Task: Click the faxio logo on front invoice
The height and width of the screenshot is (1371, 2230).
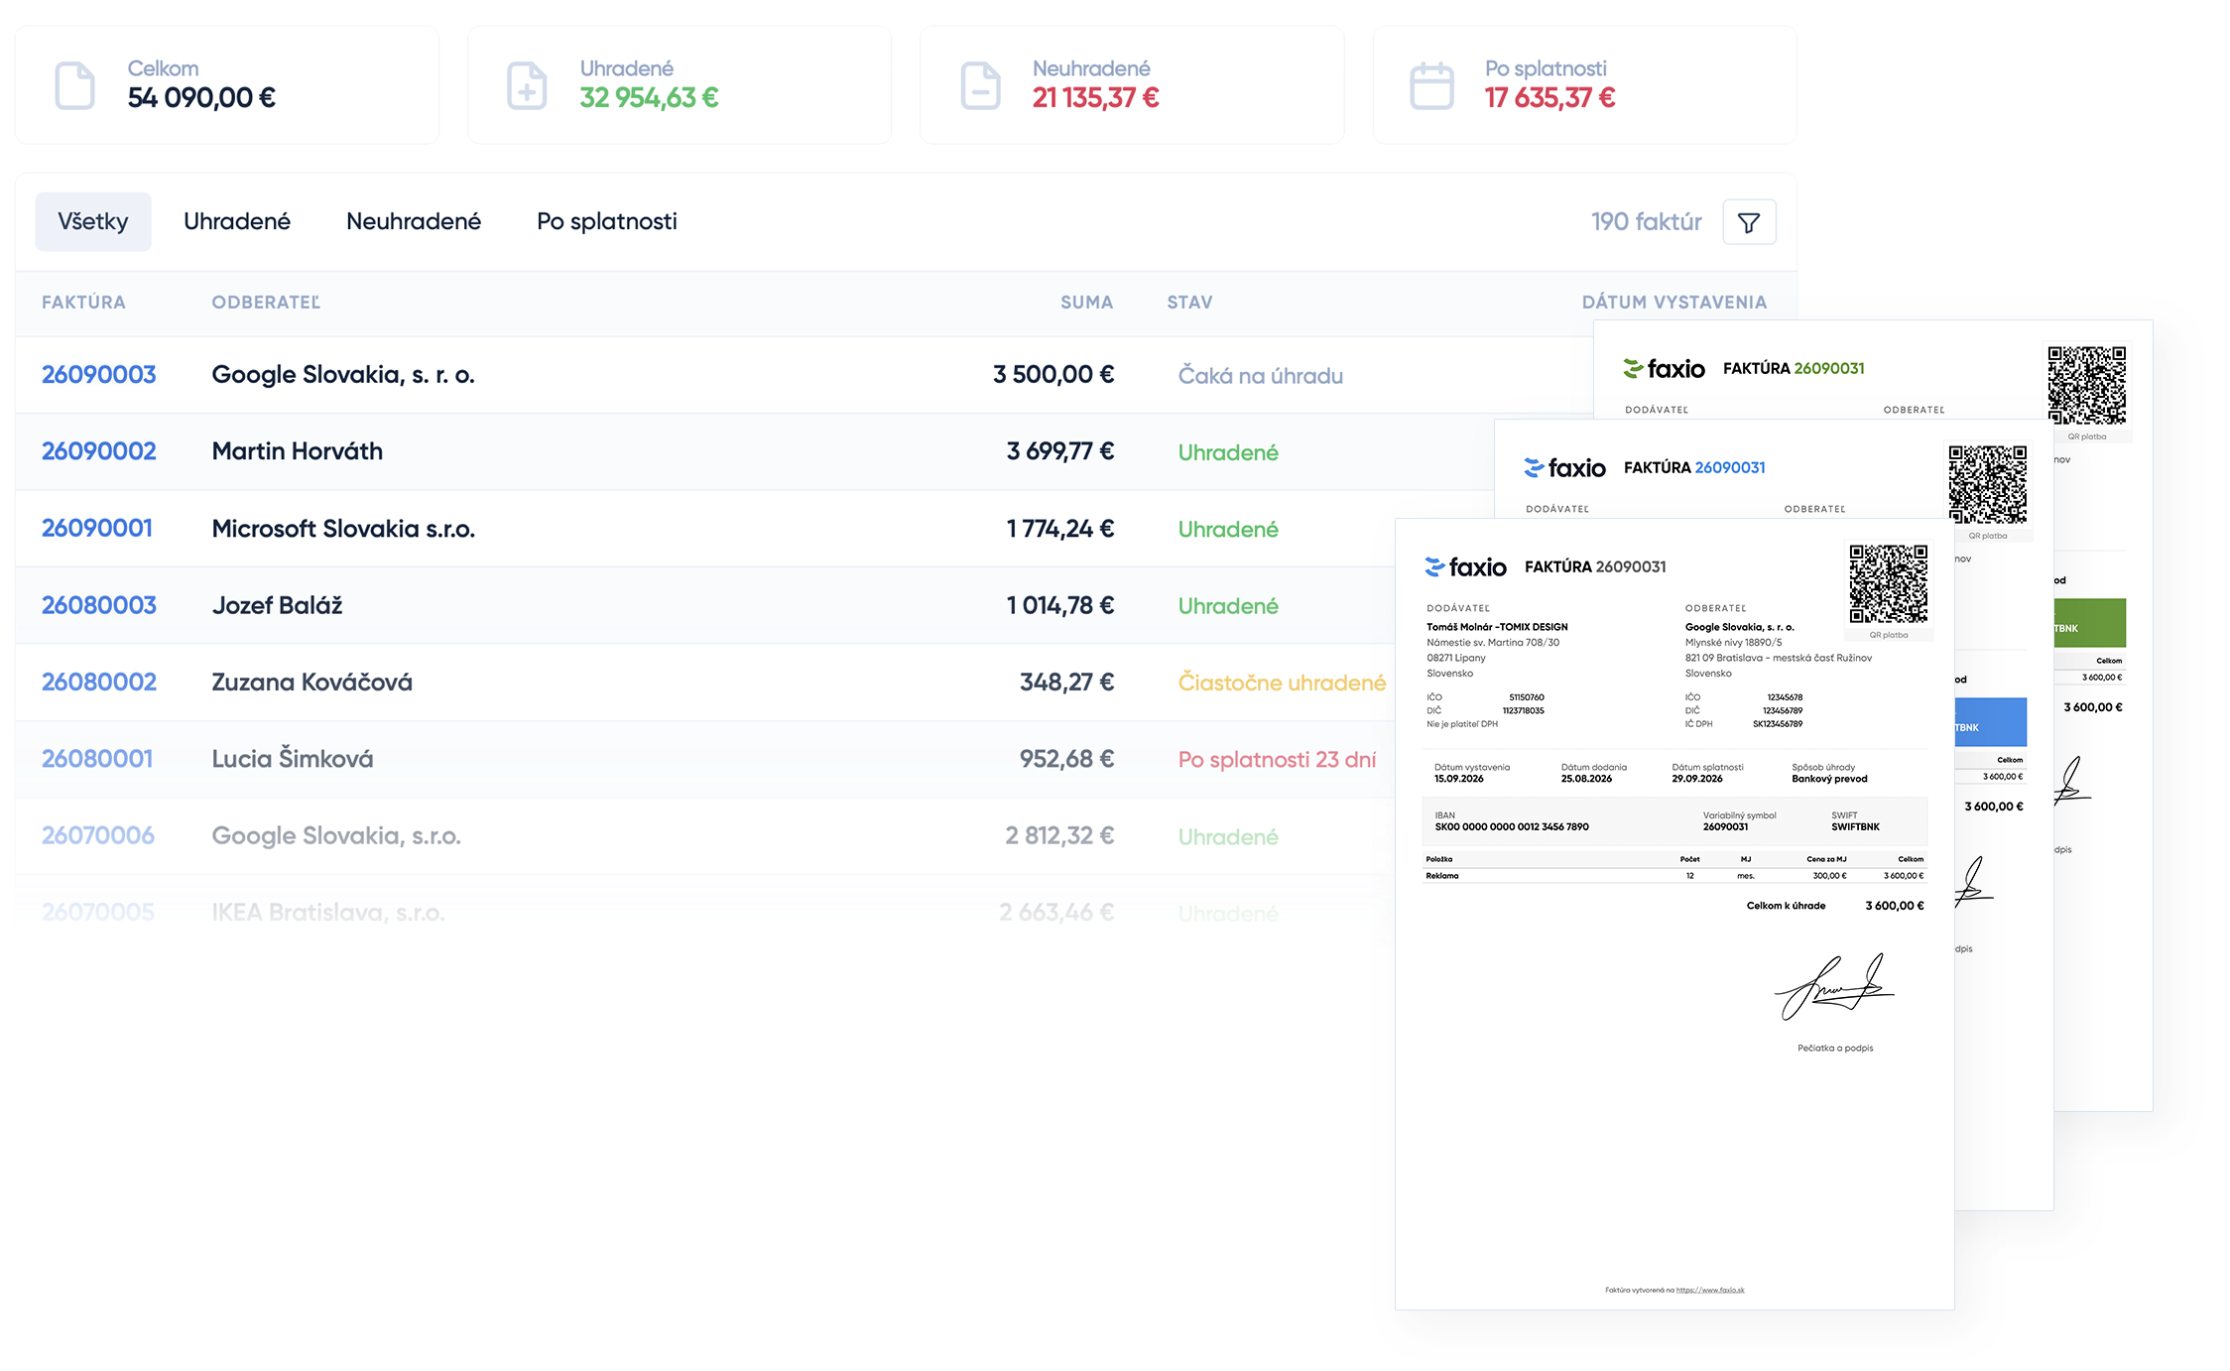Action: tap(1465, 566)
